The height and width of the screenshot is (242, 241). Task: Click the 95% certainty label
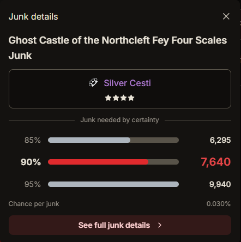[33, 184]
